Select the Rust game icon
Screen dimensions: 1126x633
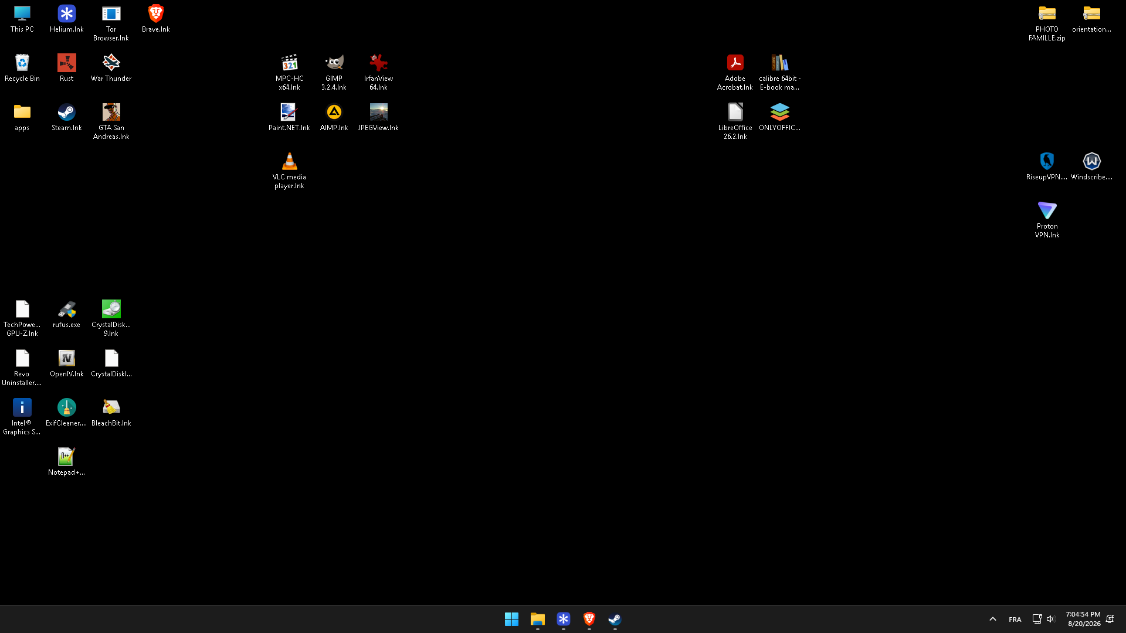[66, 68]
